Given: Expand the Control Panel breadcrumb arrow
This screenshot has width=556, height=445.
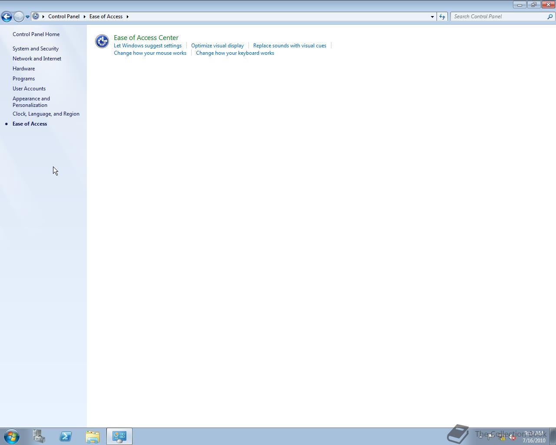Looking at the screenshot, I should 85,17.
